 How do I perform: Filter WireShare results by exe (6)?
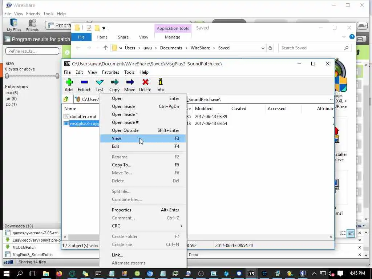(x=12, y=93)
